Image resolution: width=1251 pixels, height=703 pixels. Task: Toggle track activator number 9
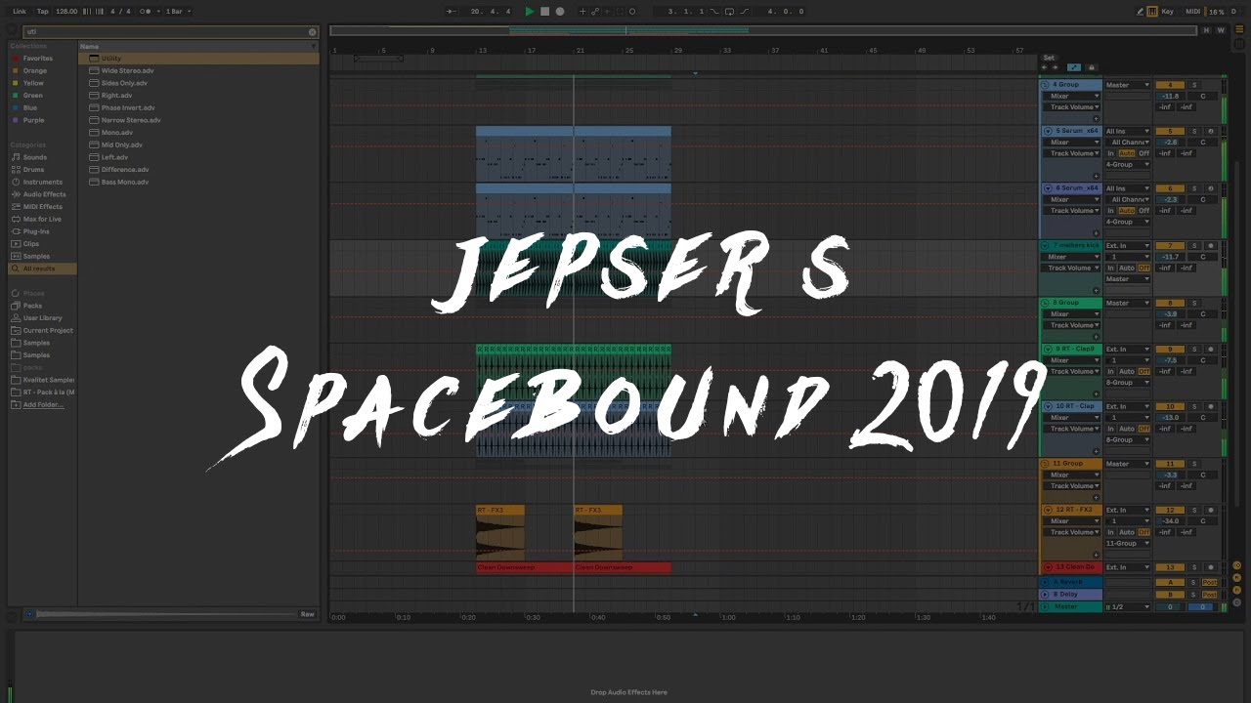pyautogui.click(x=1170, y=349)
